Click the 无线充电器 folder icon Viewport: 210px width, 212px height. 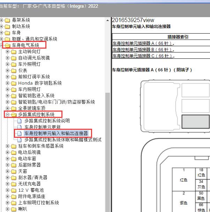[14, 184]
